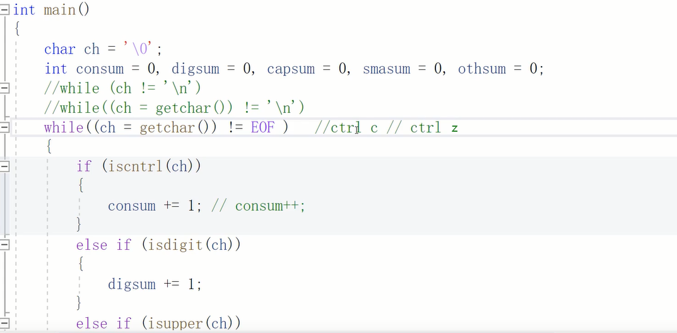Click the 'digsum += 1;' statement

155,284
